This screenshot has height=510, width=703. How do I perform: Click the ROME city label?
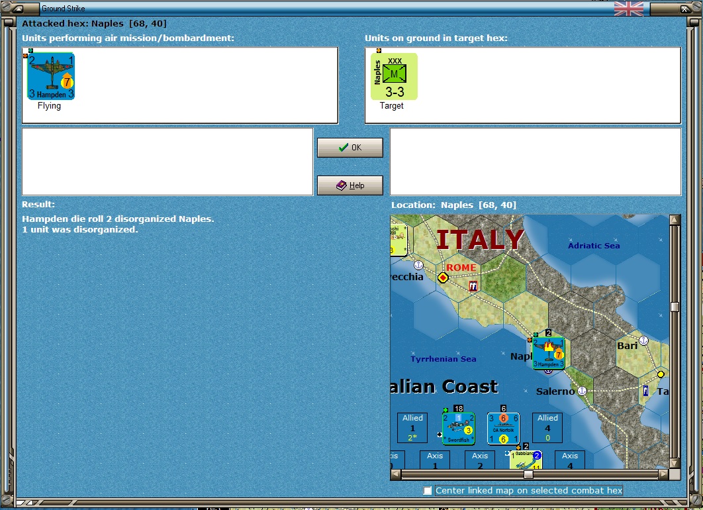pyautogui.click(x=461, y=268)
